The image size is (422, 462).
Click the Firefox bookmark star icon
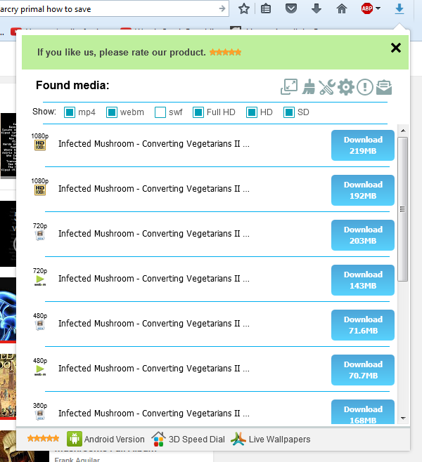tap(244, 9)
